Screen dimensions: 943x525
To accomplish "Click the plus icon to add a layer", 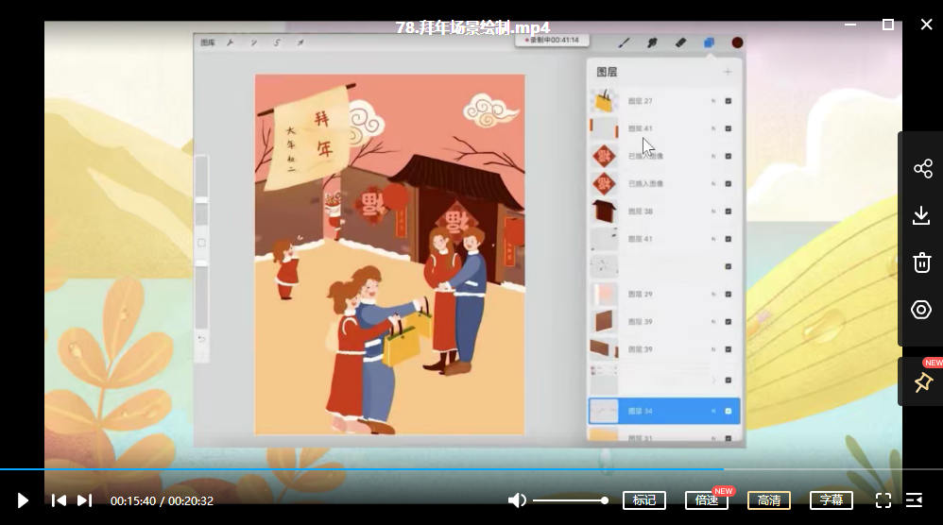I will [727, 72].
